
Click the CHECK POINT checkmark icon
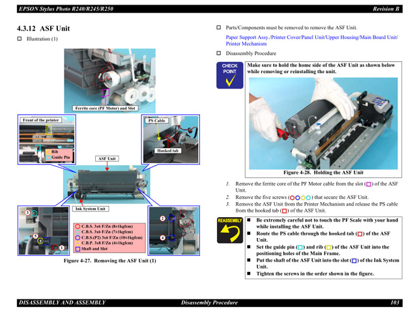coord(229,74)
